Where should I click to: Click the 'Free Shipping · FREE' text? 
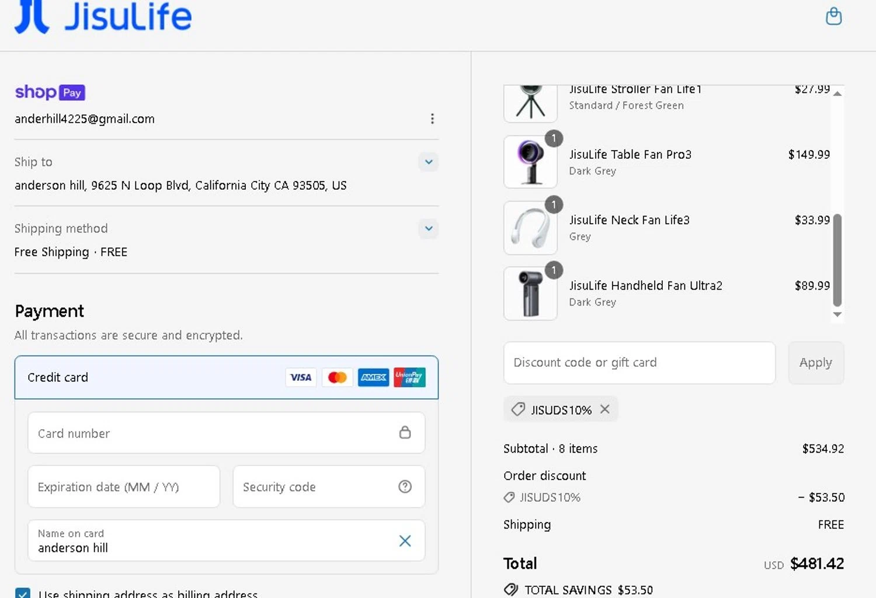[71, 252]
